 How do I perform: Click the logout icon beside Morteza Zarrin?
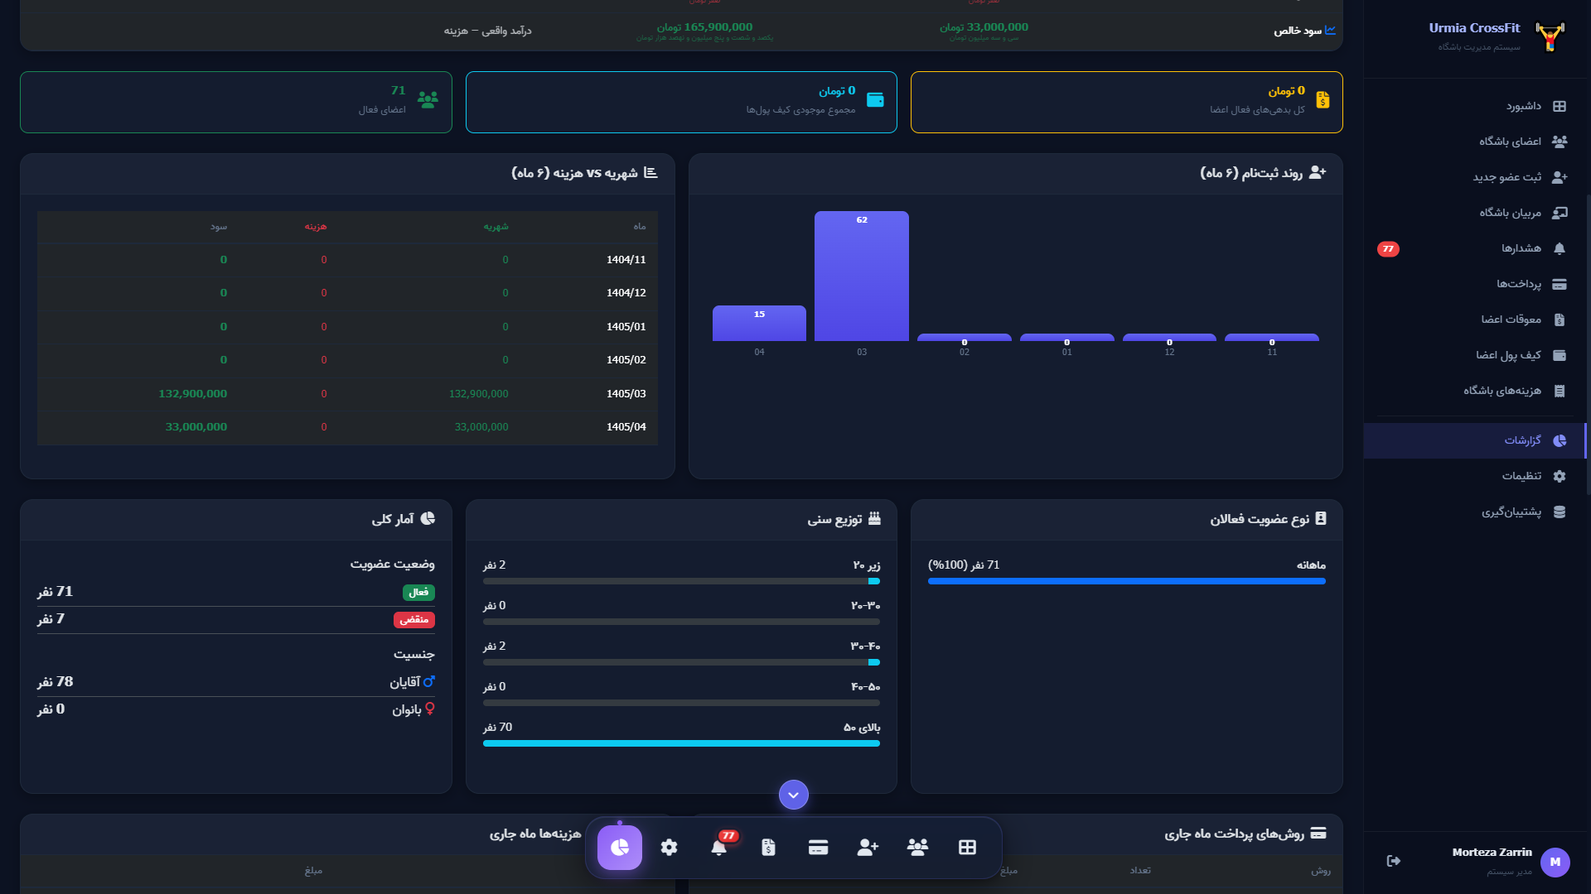1394,861
